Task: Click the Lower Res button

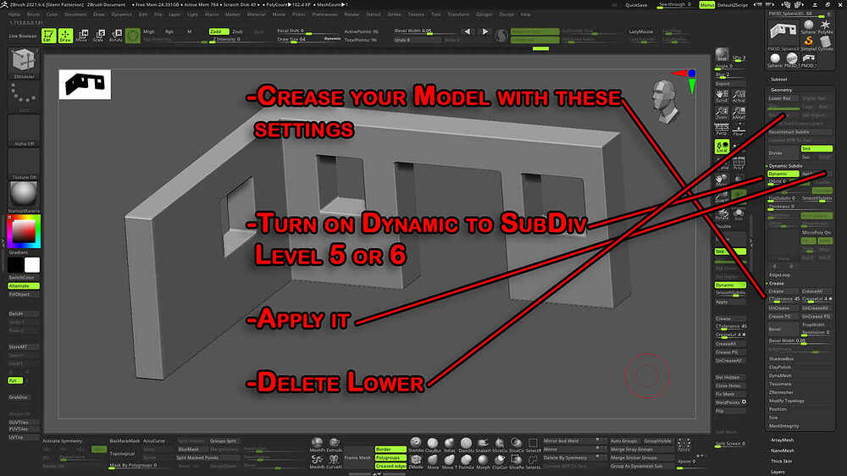Action: pos(783,98)
